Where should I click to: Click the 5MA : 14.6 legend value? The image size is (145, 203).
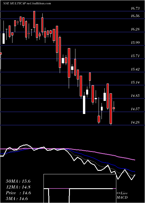(17, 199)
